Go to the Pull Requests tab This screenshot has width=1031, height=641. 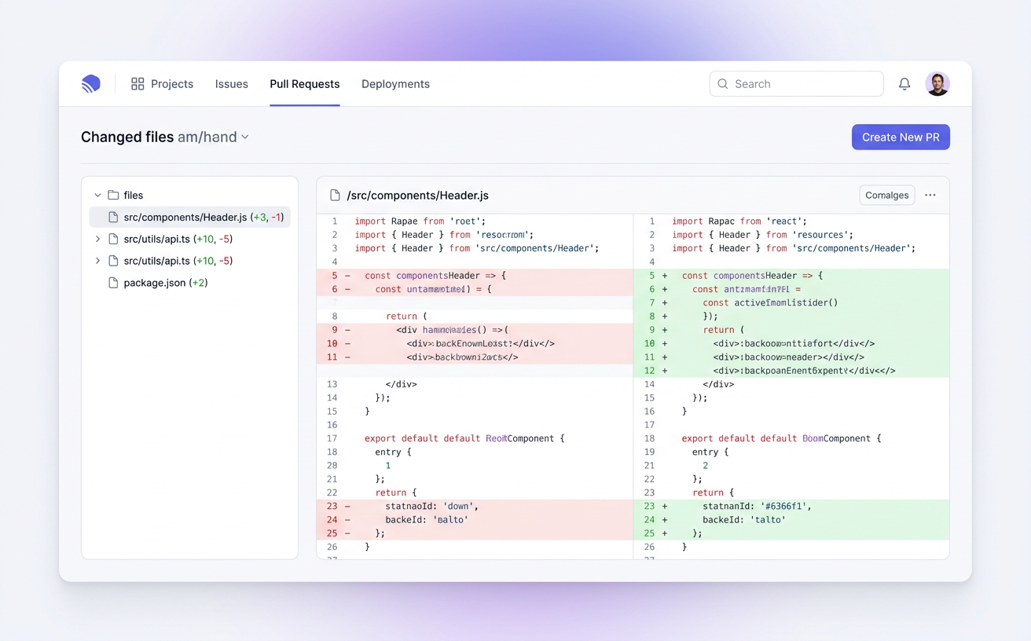click(304, 84)
